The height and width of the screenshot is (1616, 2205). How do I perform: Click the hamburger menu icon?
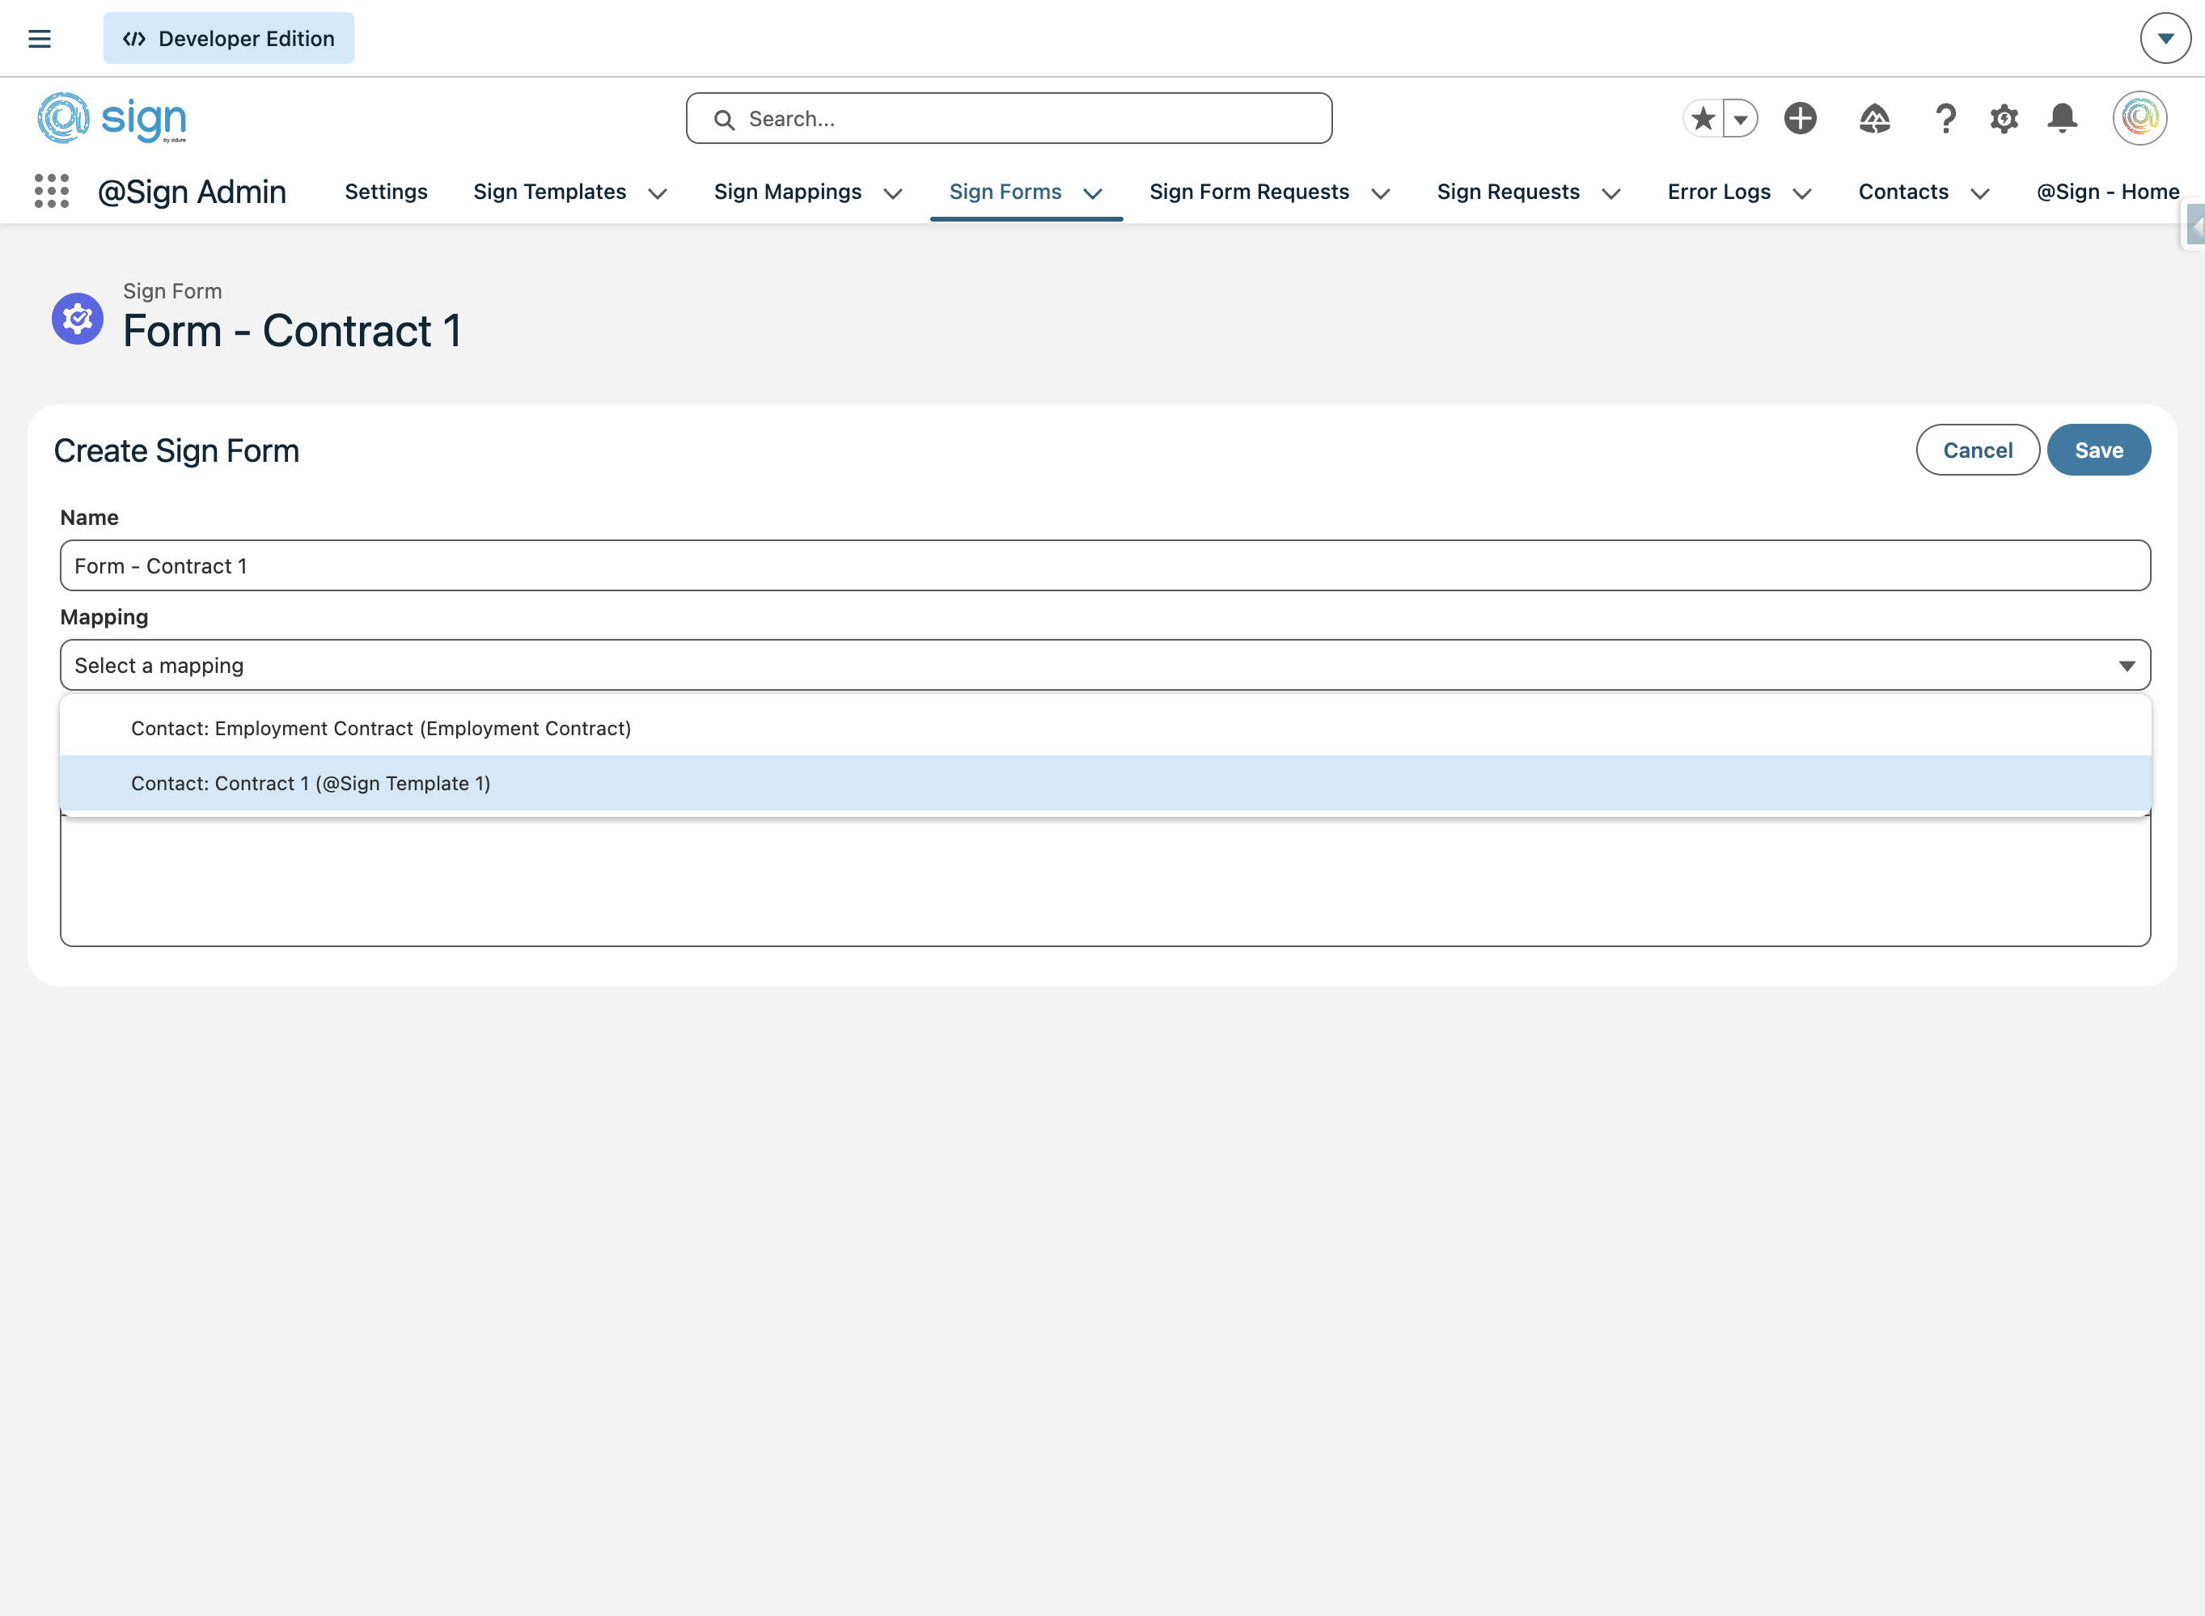(x=39, y=39)
